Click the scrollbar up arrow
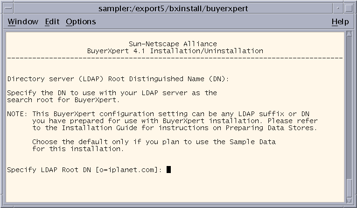The image size is (357, 208). [349, 34]
